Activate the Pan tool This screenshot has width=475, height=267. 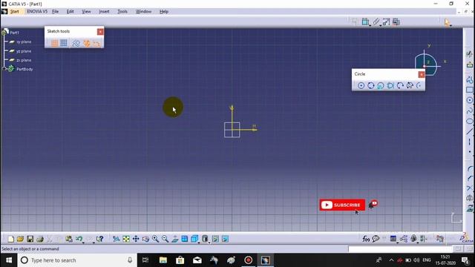pos(136,239)
